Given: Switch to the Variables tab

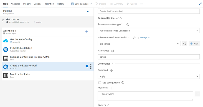Looking at the screenshot, I should [x=16, y=4].
